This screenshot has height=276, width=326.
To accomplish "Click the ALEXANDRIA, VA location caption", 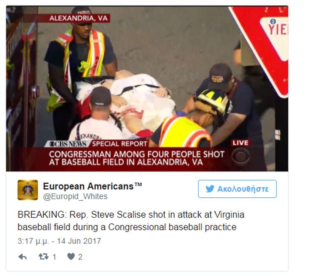I will 78,18.
